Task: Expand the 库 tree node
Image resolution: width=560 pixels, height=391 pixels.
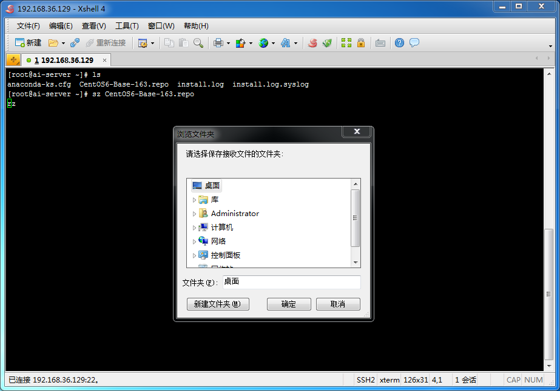Action: [x=194, y=200]
